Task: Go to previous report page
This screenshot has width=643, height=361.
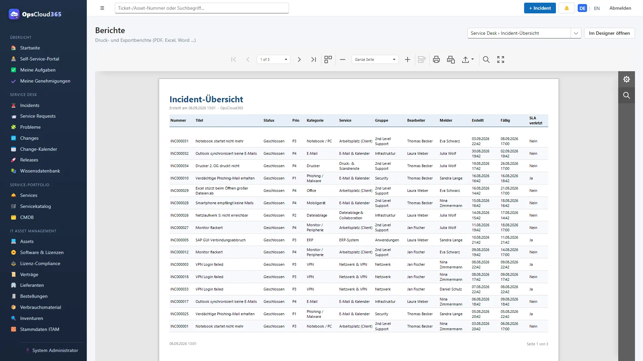Action: 248,59
